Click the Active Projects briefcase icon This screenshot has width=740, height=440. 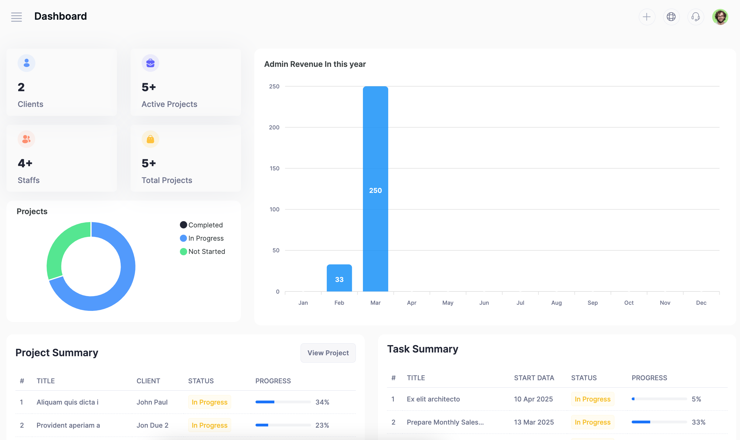(150, 63)
